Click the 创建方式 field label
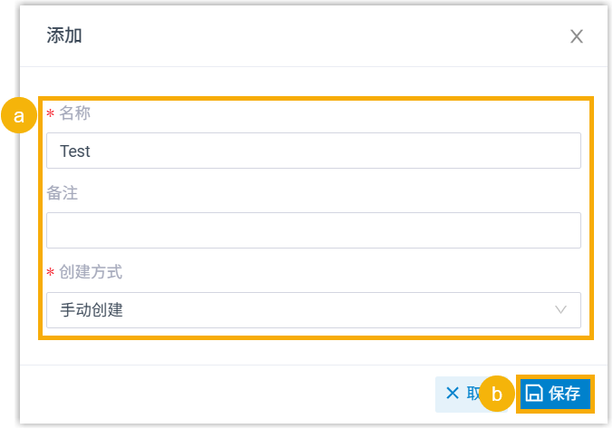 coord(91,272)
